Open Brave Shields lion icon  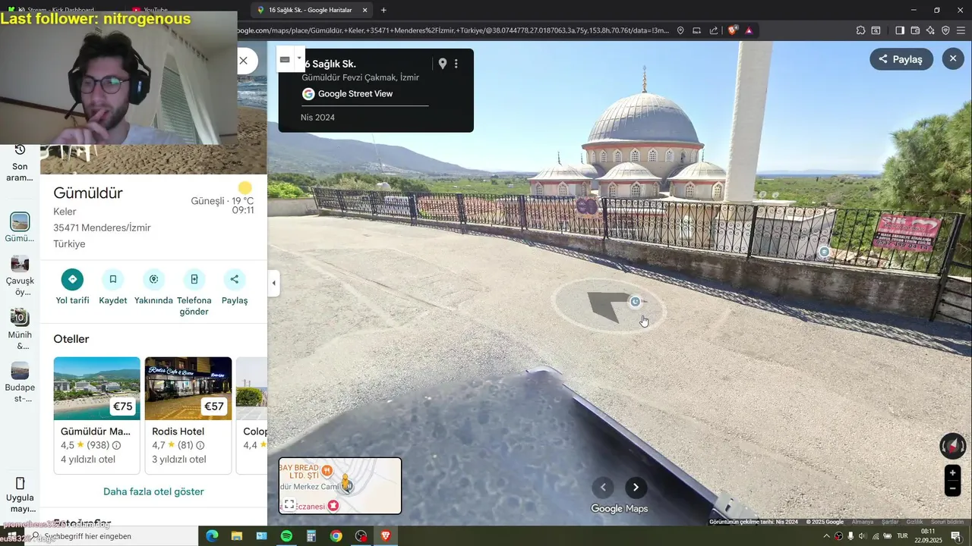tap(732, 30)
